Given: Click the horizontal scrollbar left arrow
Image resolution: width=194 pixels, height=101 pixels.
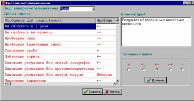Looking at the screenshot, I should tap(6, 84).
